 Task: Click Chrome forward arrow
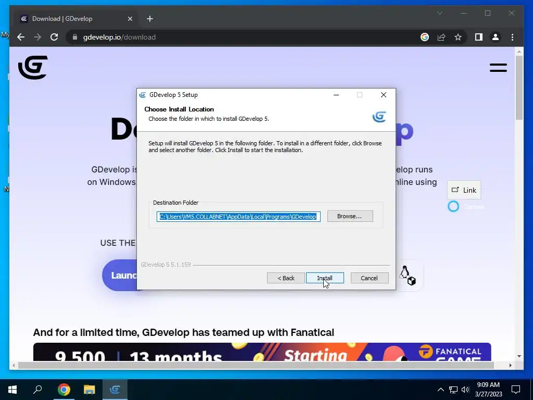click(x=37, y=37)
